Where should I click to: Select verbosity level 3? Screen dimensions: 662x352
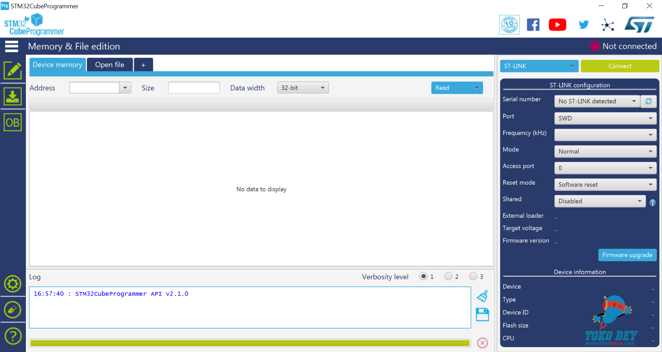tap(473, 276)
